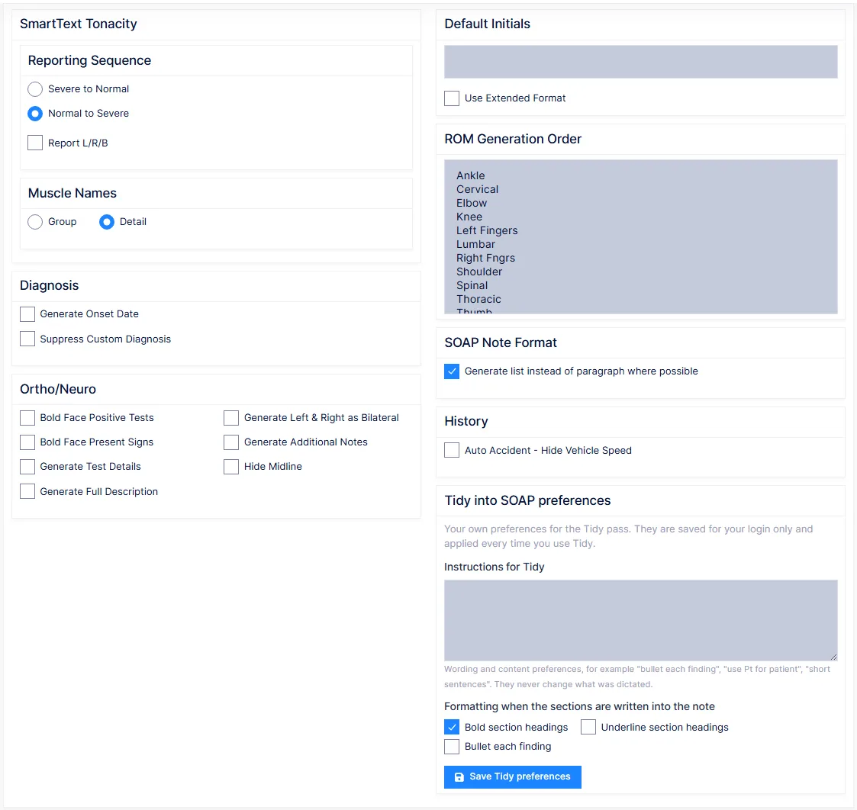Enable Report L/R/B checkbox

[35, 143]
